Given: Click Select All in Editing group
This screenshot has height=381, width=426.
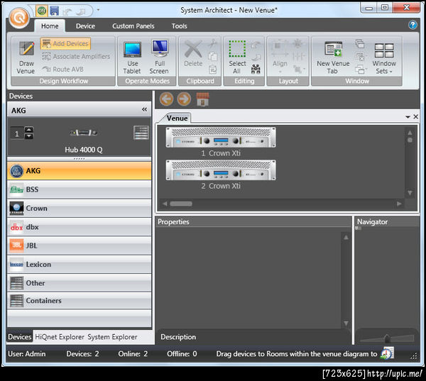Looking at the screenshot, I should point(237,57).
